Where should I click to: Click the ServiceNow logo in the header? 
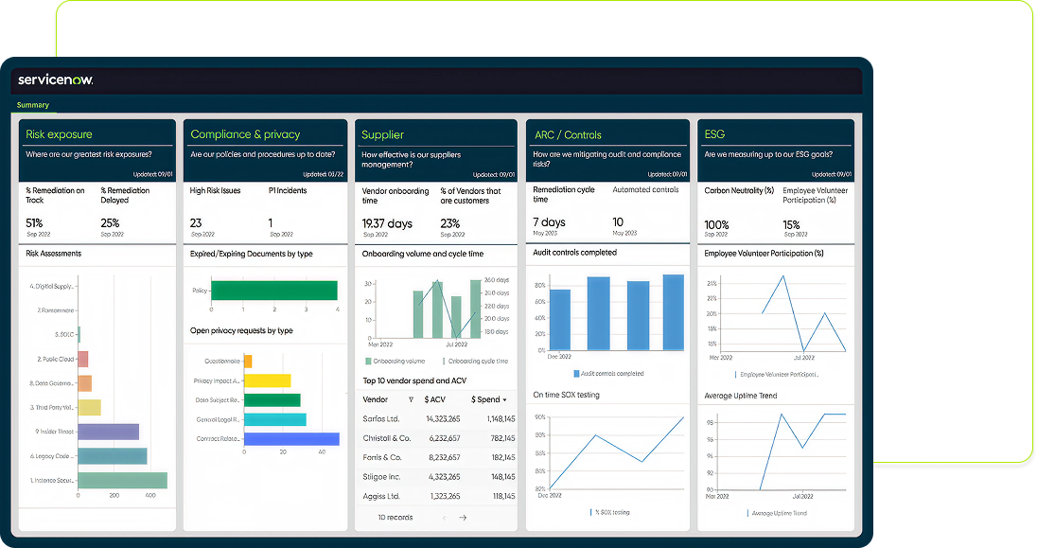[x=55, y=80]
